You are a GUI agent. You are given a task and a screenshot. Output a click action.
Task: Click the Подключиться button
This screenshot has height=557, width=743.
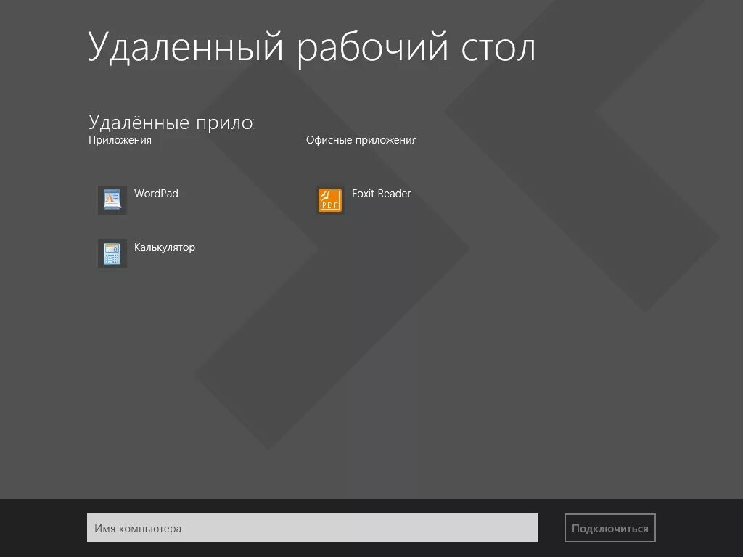click(609, 528)
